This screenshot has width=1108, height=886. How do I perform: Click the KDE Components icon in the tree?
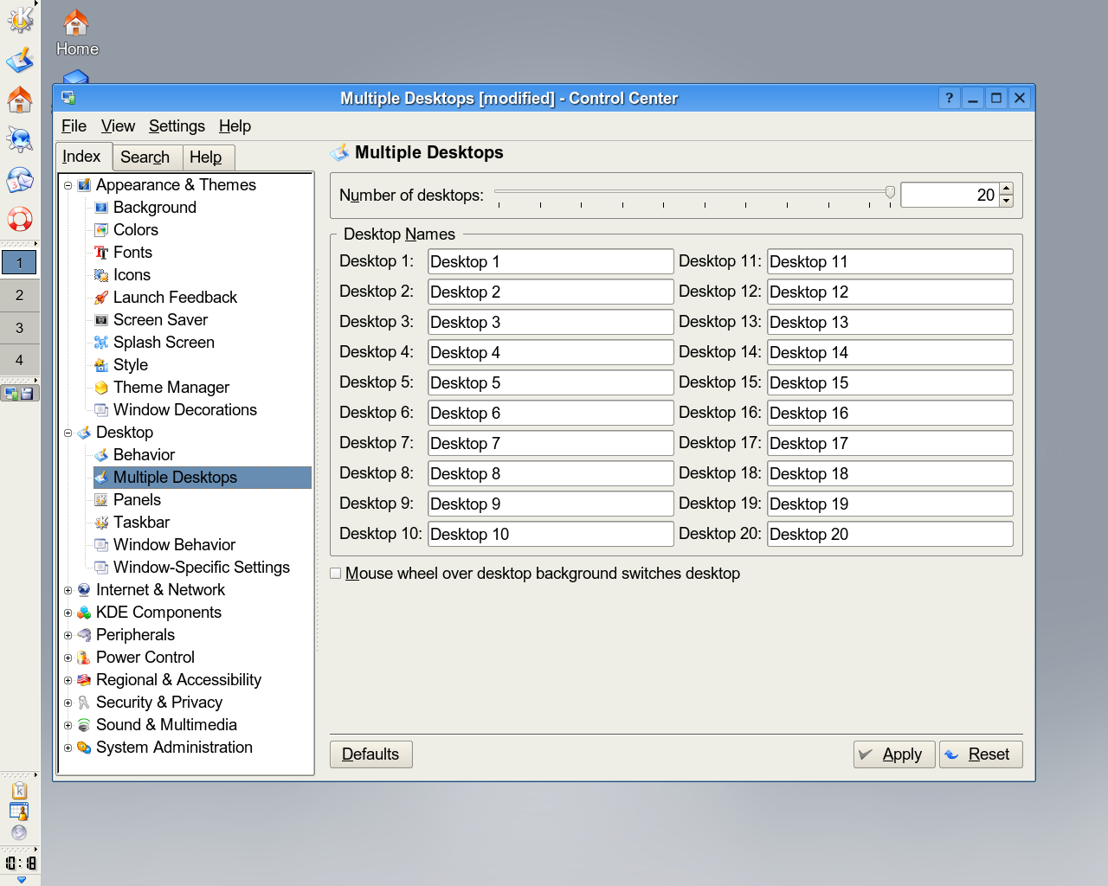click(84, 613)
